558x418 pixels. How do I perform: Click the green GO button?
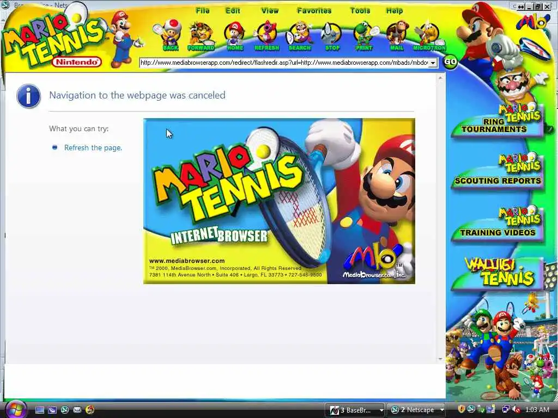point(450,62)
